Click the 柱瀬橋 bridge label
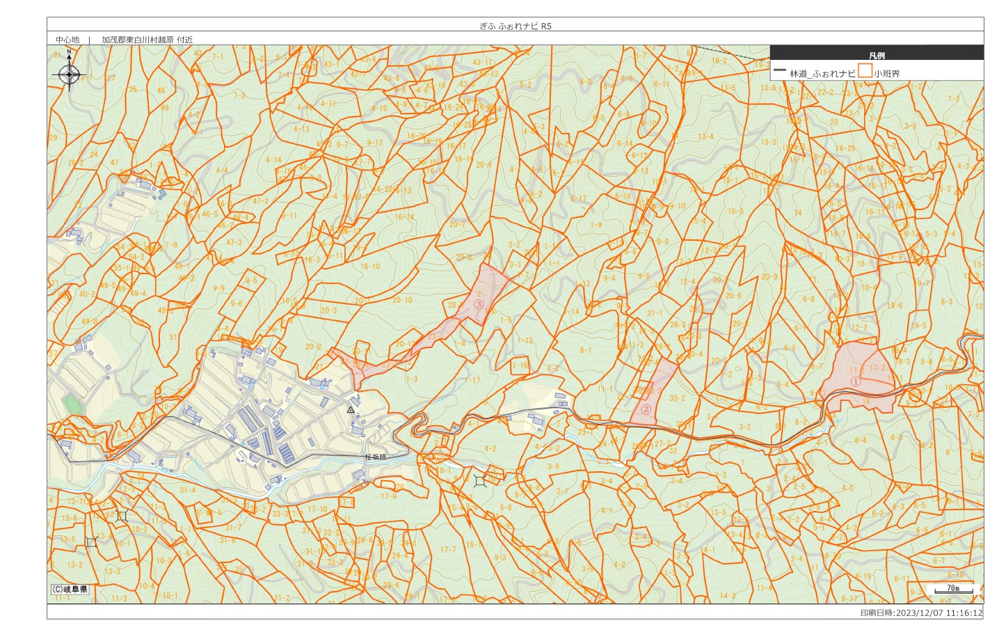The width and height of the screenshot is (1006, 632). (x=376, y=457)
